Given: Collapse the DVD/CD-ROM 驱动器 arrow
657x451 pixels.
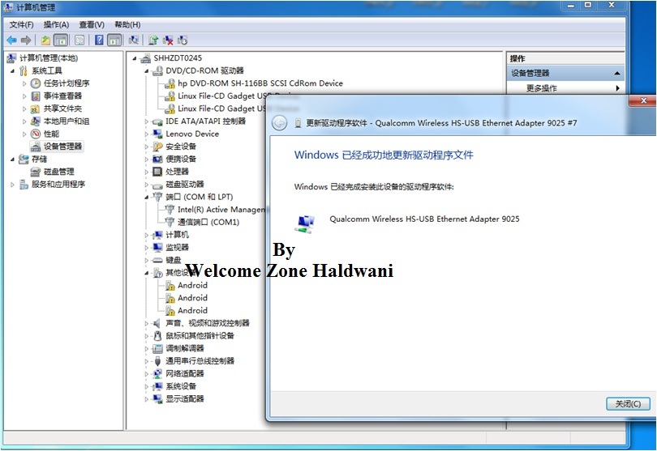Looking at the screenshot, I should (x=147, y=70).
